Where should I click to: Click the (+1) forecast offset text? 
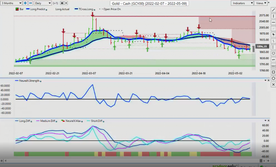click(56, 3)
